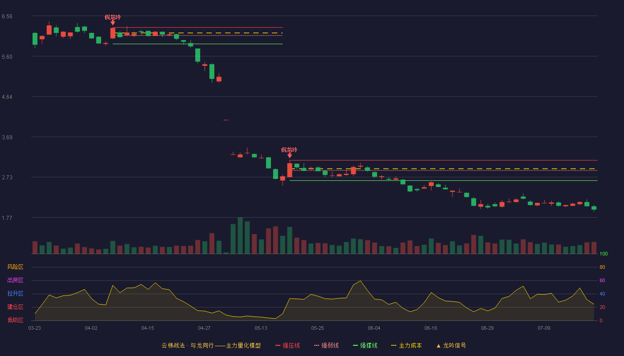Select the 出货区 zone label
Viewport: 624px width, 356px height.
pos(15,280)
